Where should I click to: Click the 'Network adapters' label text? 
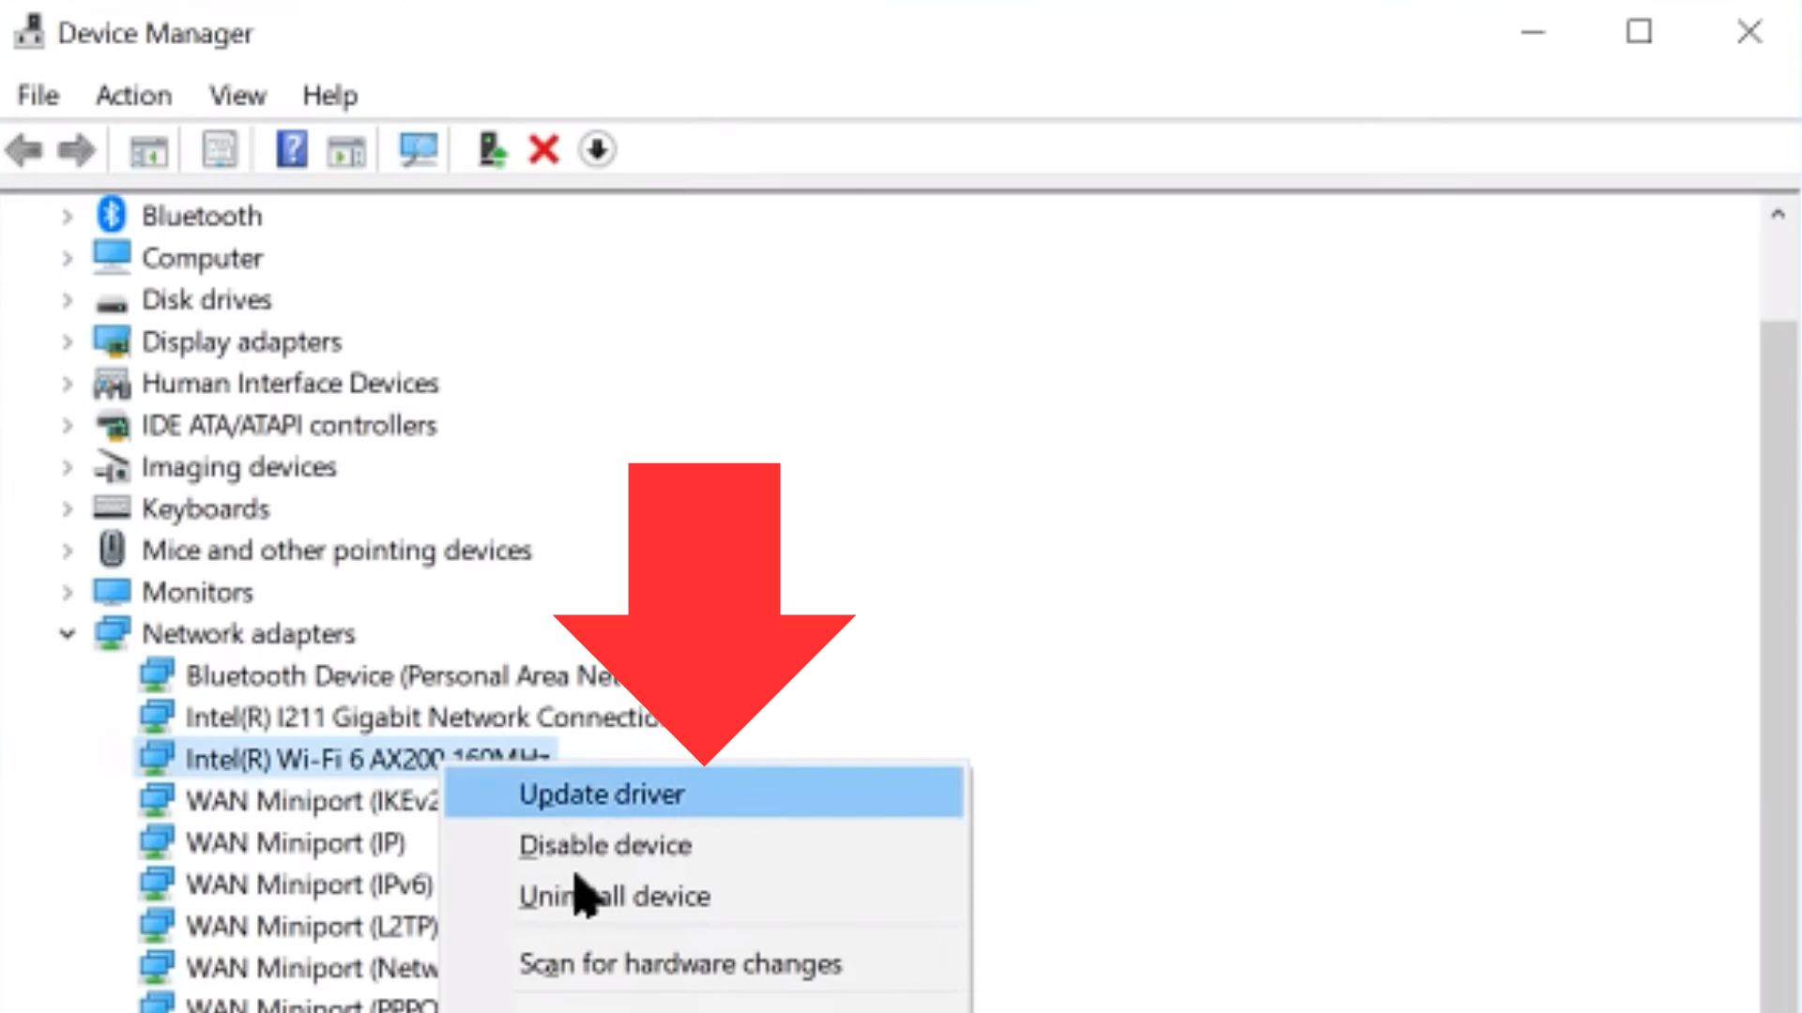pos(249,633)
